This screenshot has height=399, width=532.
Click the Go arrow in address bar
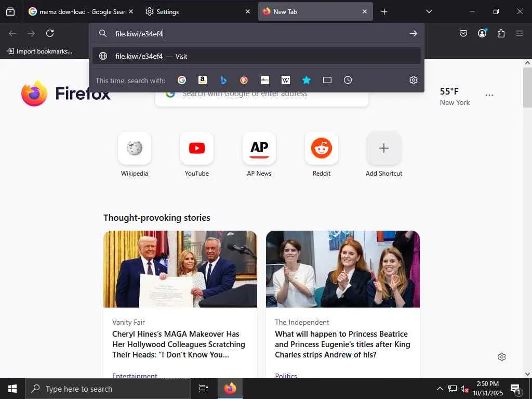coord(413,33)
